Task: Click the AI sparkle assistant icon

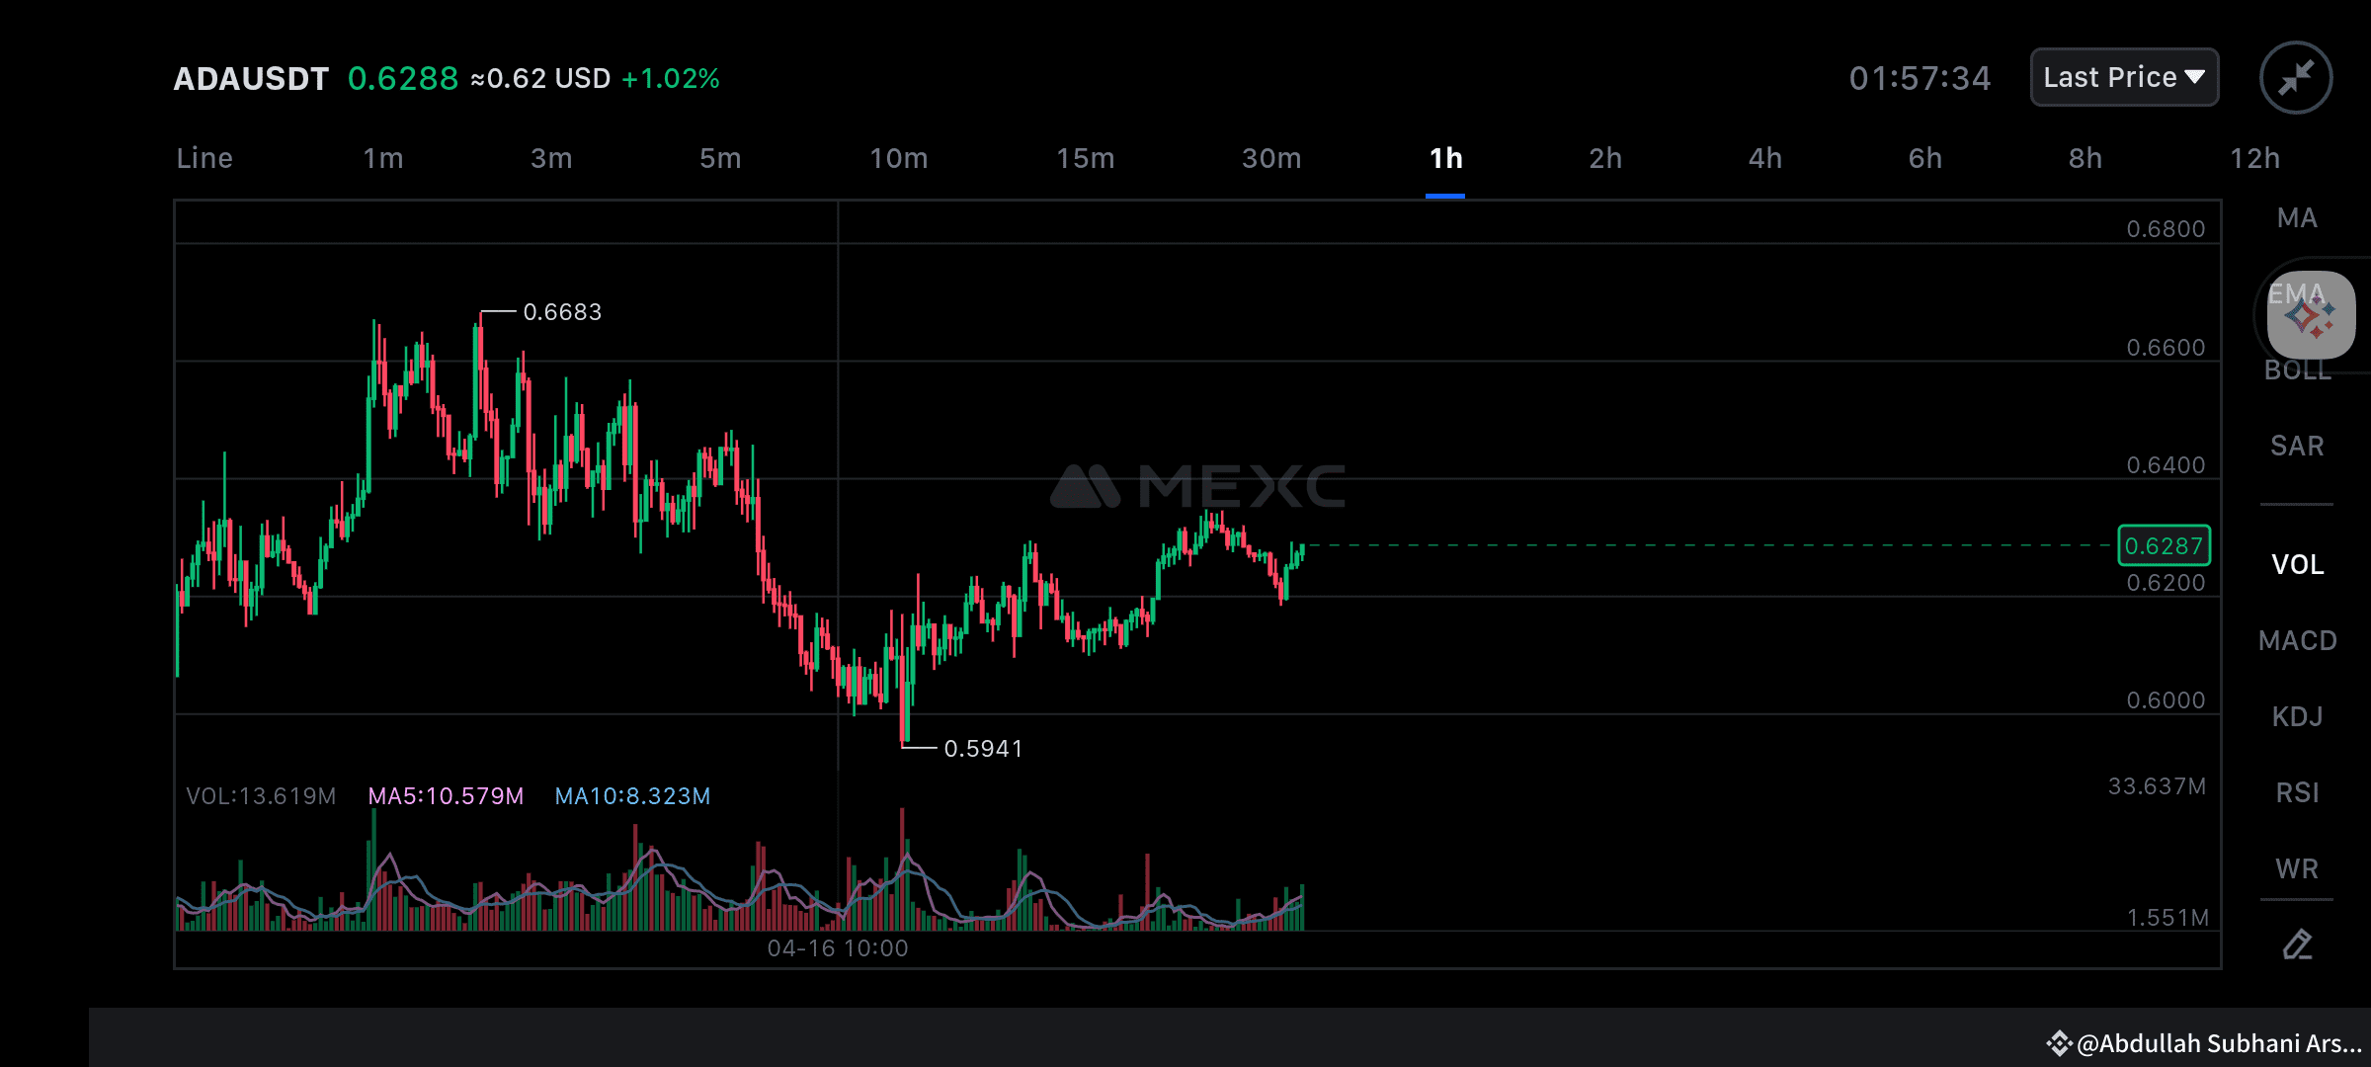Action: pyautogui.click(x=2309, y=316)
